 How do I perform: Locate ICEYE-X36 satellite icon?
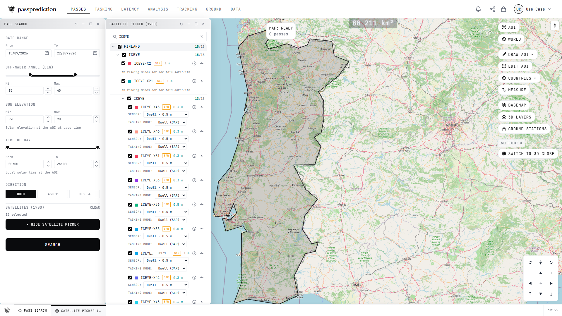point(202,205)
